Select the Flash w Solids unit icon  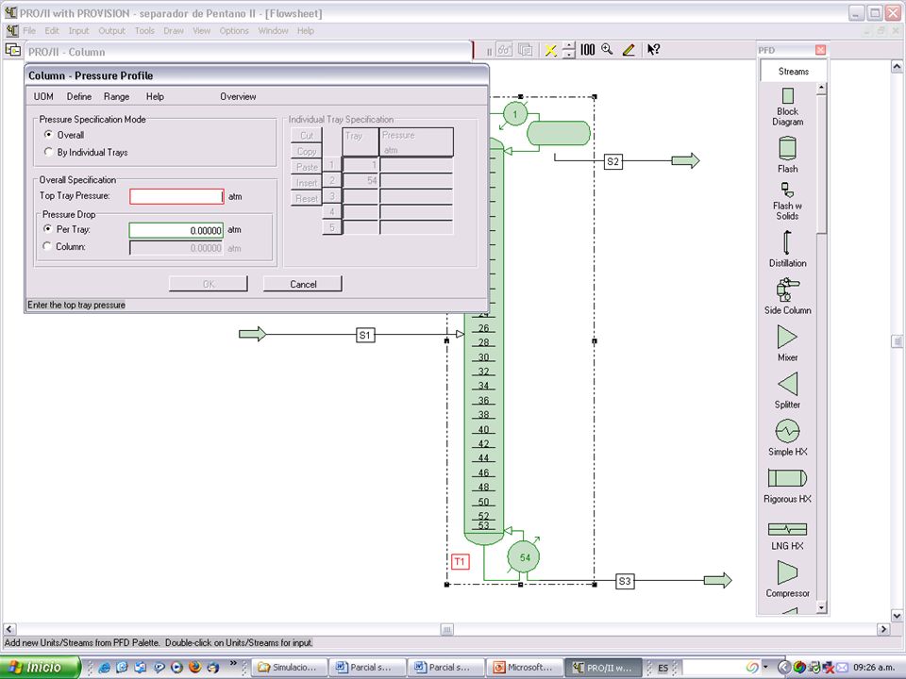[x=787, y=190]
